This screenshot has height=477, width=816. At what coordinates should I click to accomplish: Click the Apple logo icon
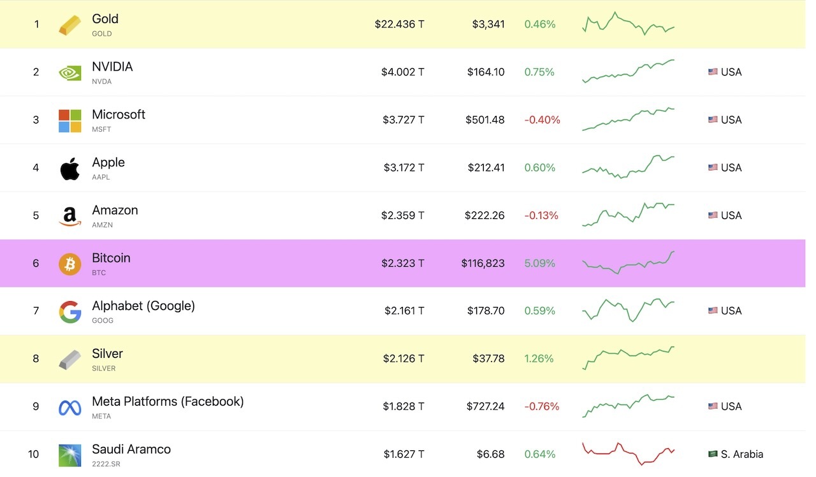coord(70,168)
